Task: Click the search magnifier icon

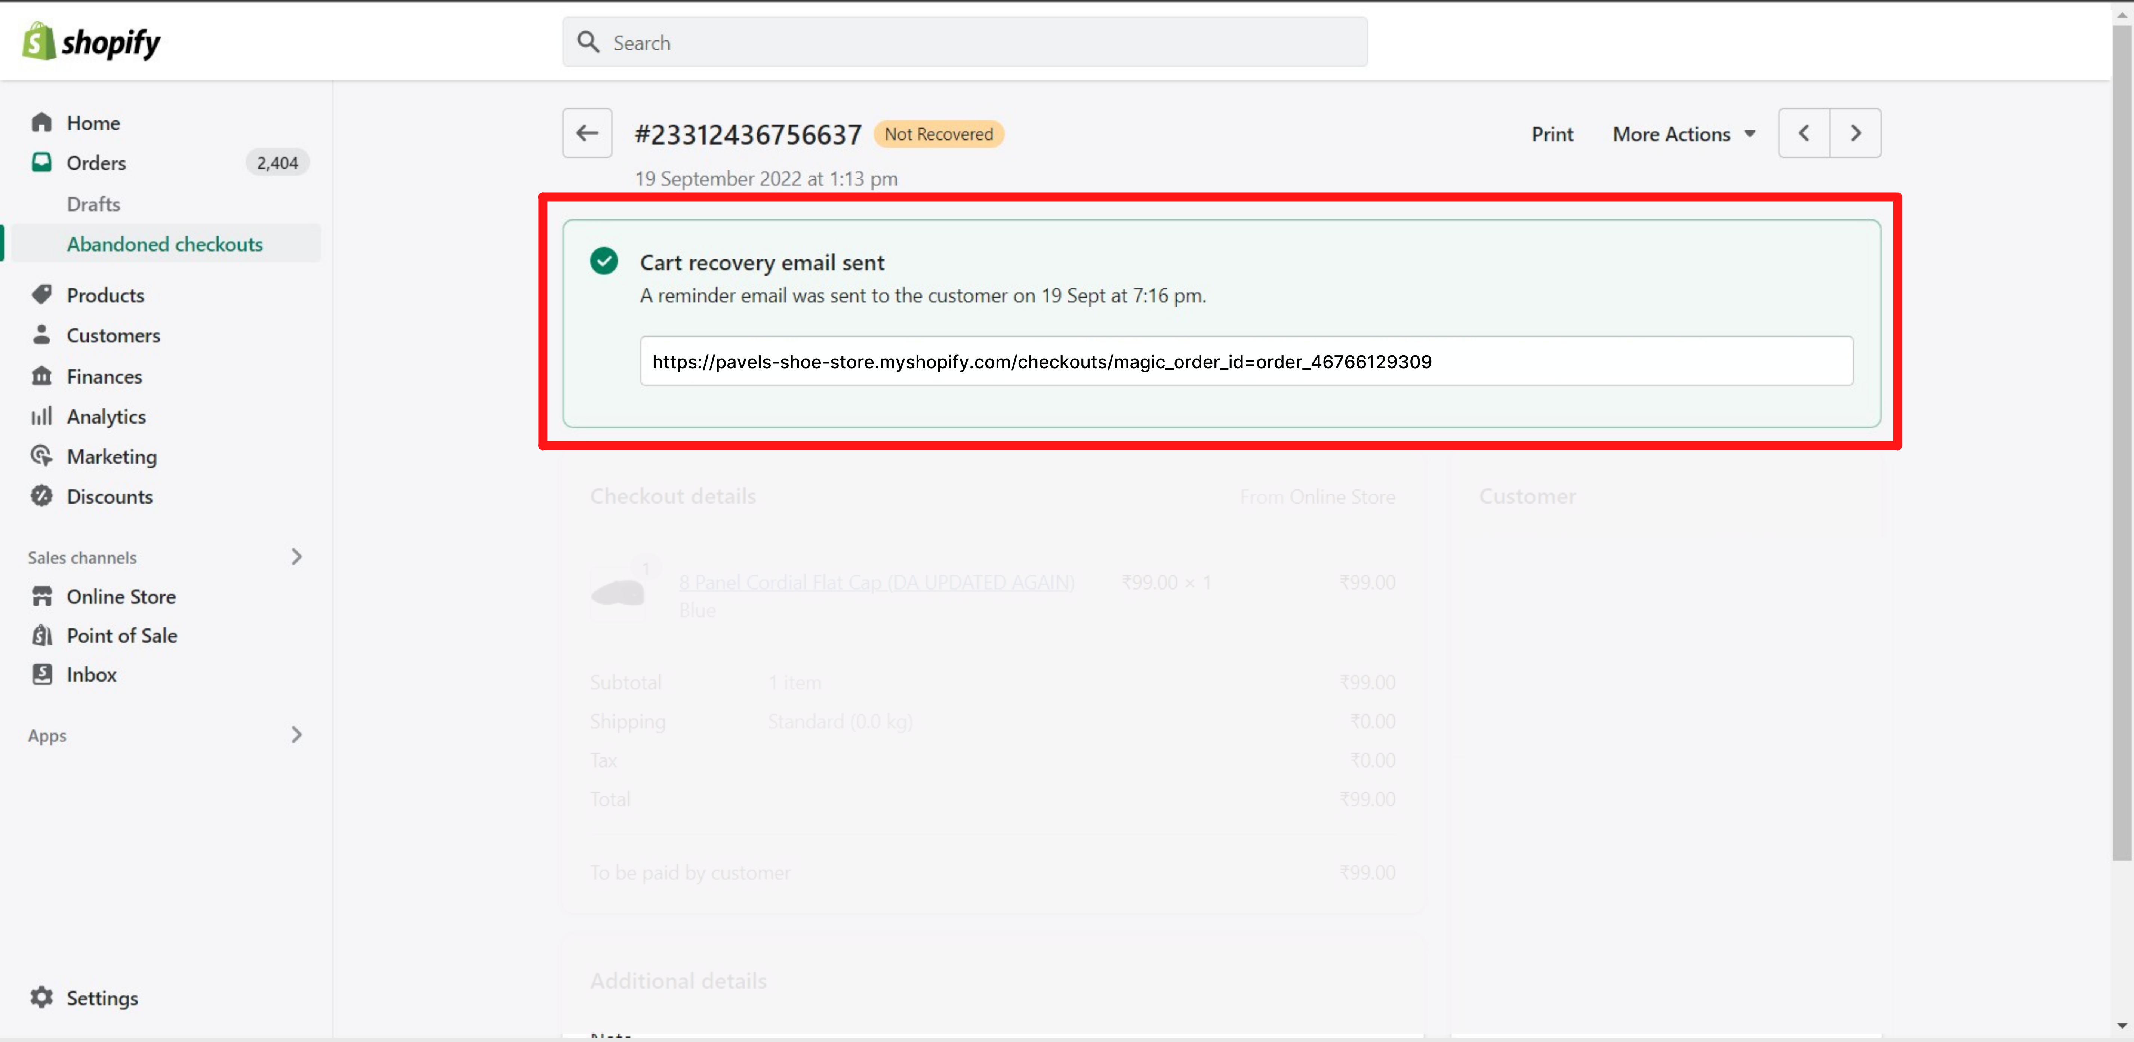Action: pos(588,42)
